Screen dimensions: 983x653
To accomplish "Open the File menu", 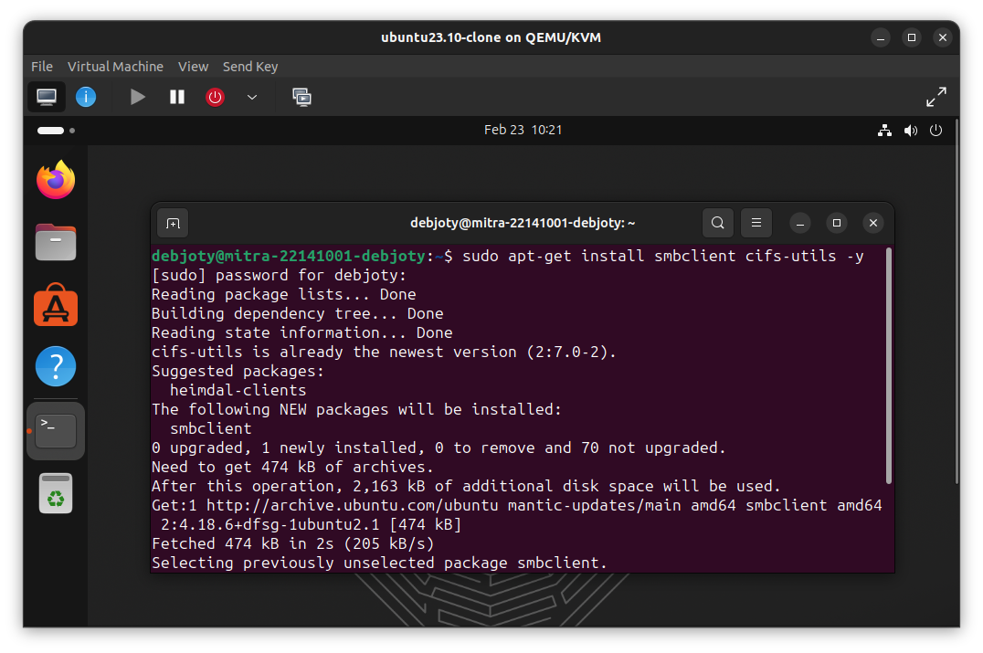I will click(42, 67).
